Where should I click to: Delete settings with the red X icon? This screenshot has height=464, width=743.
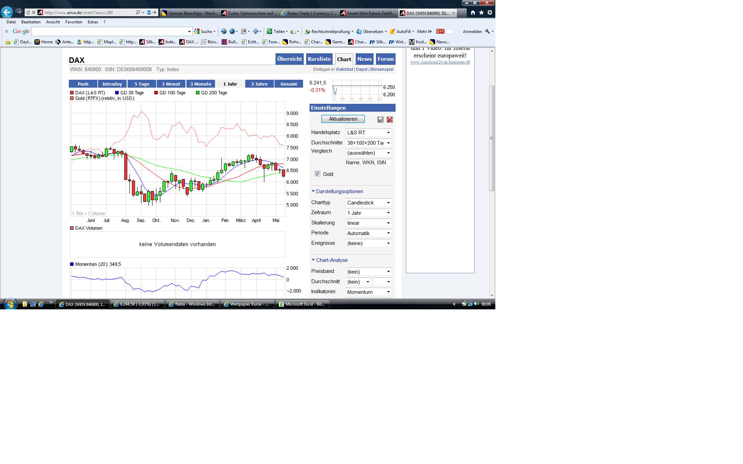point(390,120)
